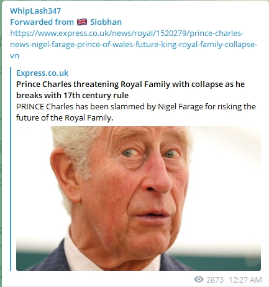The image size is (269, 287).
Task: Click the URL line starting with news-nigel-farage
Action: [134, 44]
